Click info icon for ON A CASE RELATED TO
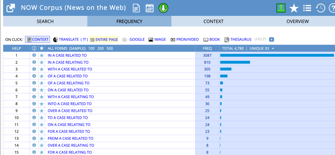This screenshot has width=335, height=155. 34,90
